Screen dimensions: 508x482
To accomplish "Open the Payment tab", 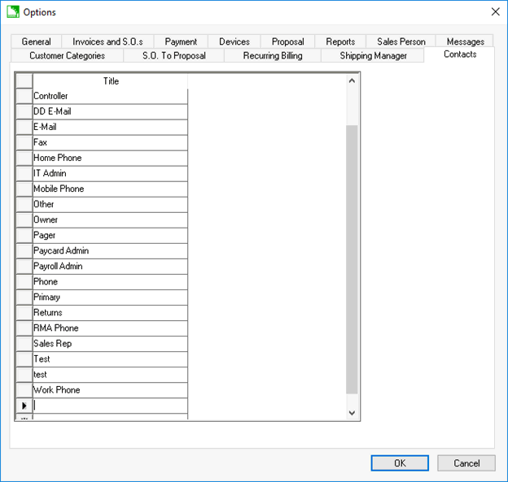I will pyautogui.click(x=181, y=41).
